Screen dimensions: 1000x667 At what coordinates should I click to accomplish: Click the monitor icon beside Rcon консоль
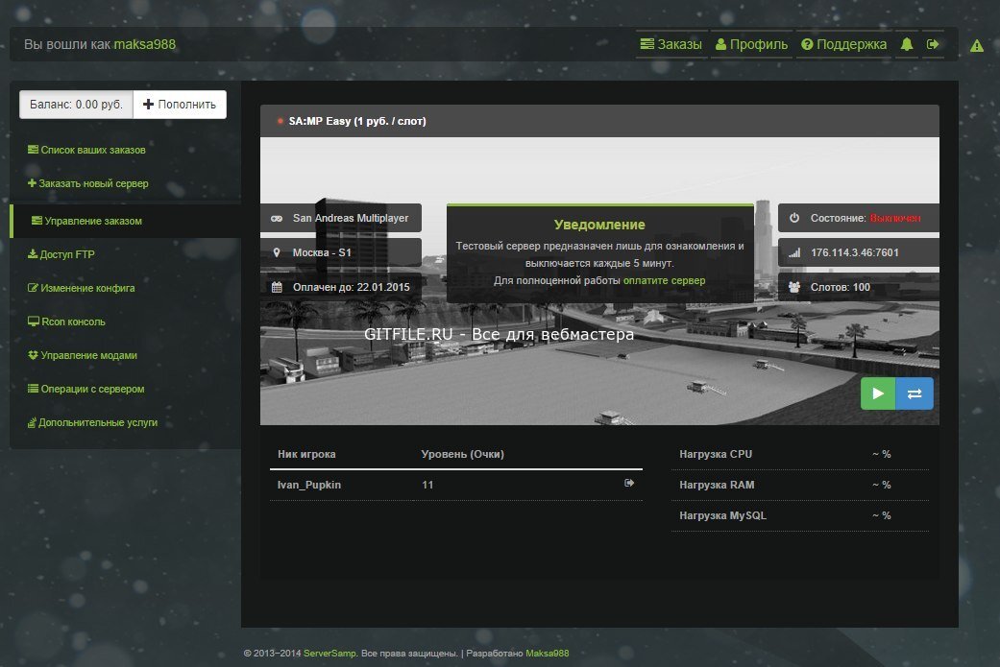point(34,322)
